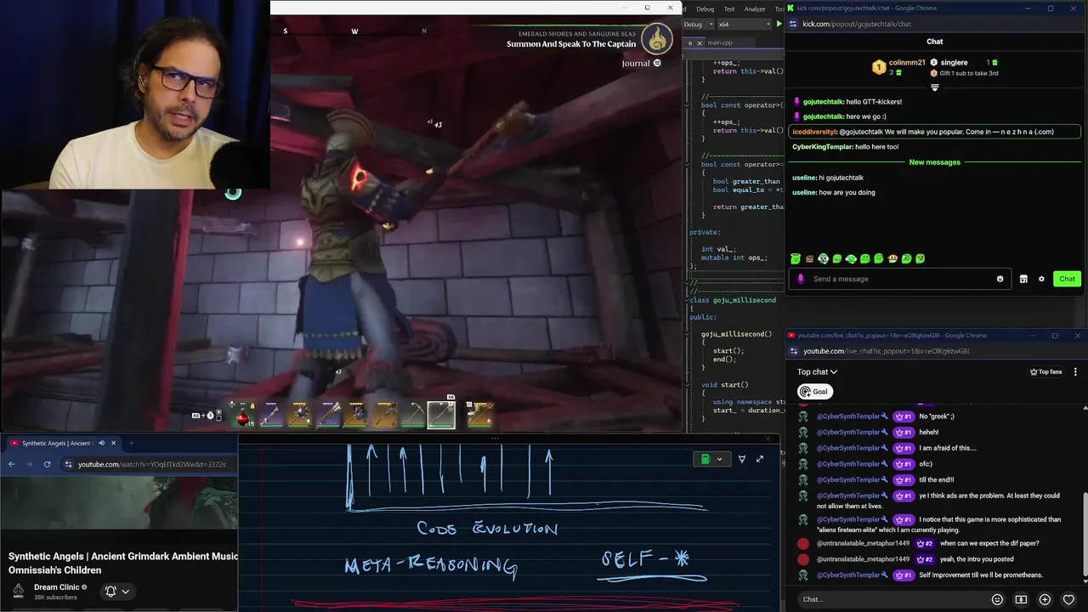
Task: Open site info icon in Kick address bar
Action: pos(793,24)
